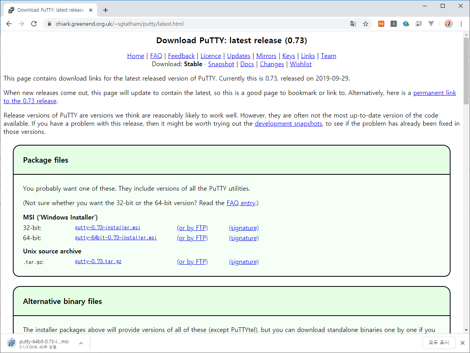Go back with the browser back arrow
This screenshot has width=470, height=353.
[x=9, y=24]
